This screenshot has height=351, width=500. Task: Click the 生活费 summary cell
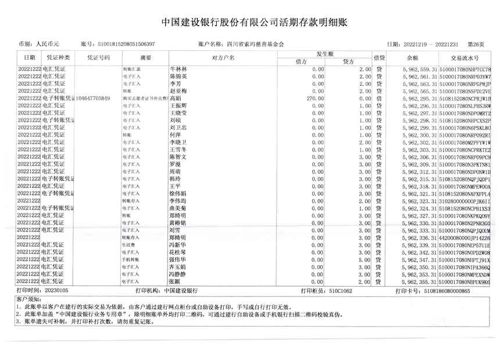tap(128, 245)
